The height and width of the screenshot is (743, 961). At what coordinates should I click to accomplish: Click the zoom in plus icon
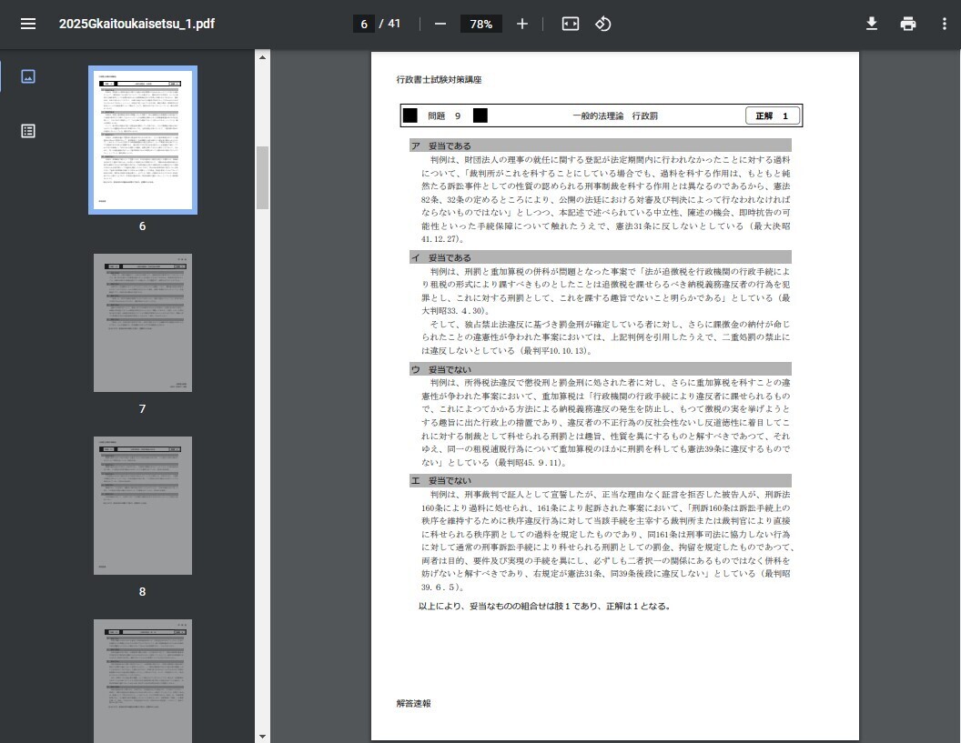(521, 24)
